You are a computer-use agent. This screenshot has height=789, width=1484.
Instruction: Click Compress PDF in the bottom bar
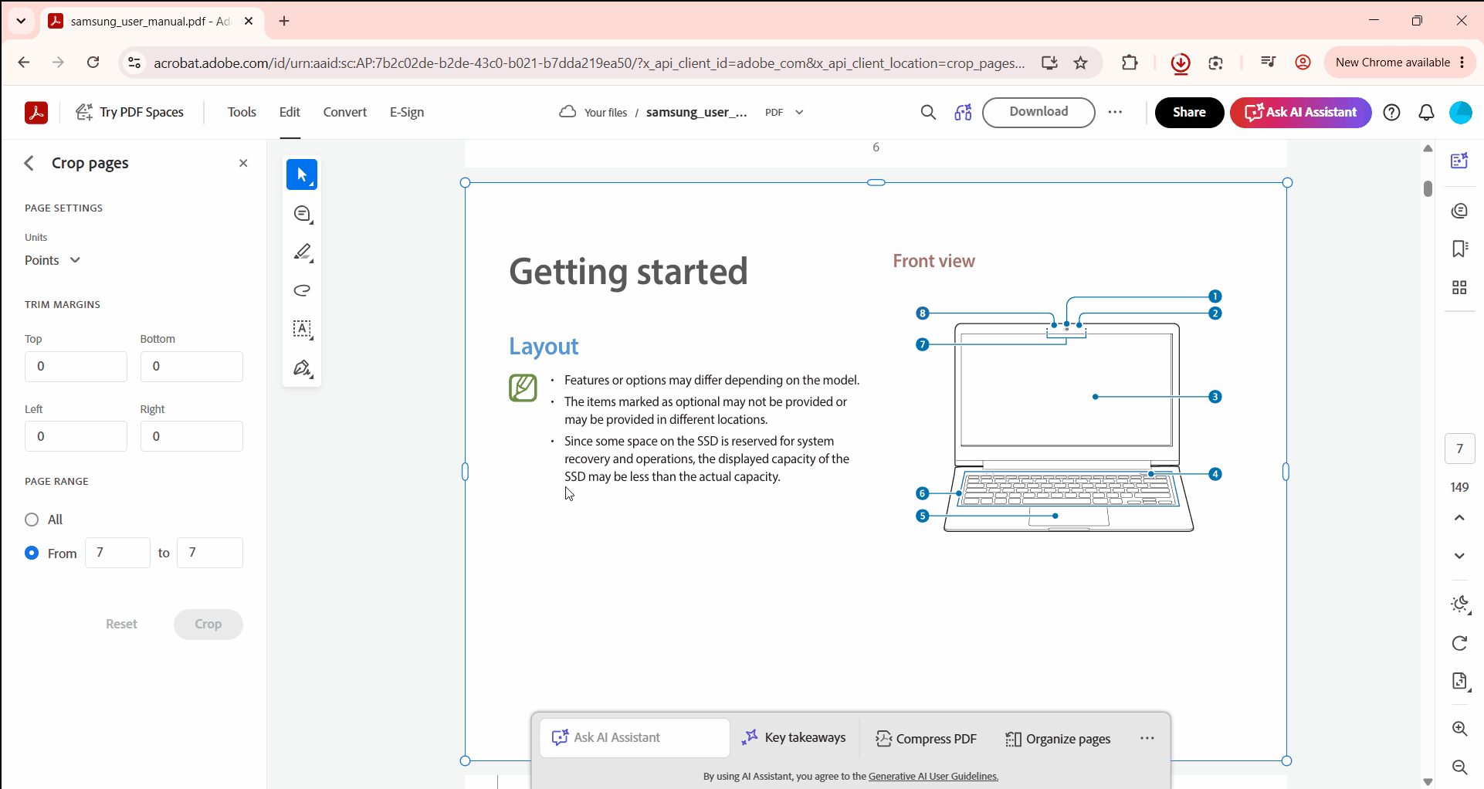click(926, 739)
